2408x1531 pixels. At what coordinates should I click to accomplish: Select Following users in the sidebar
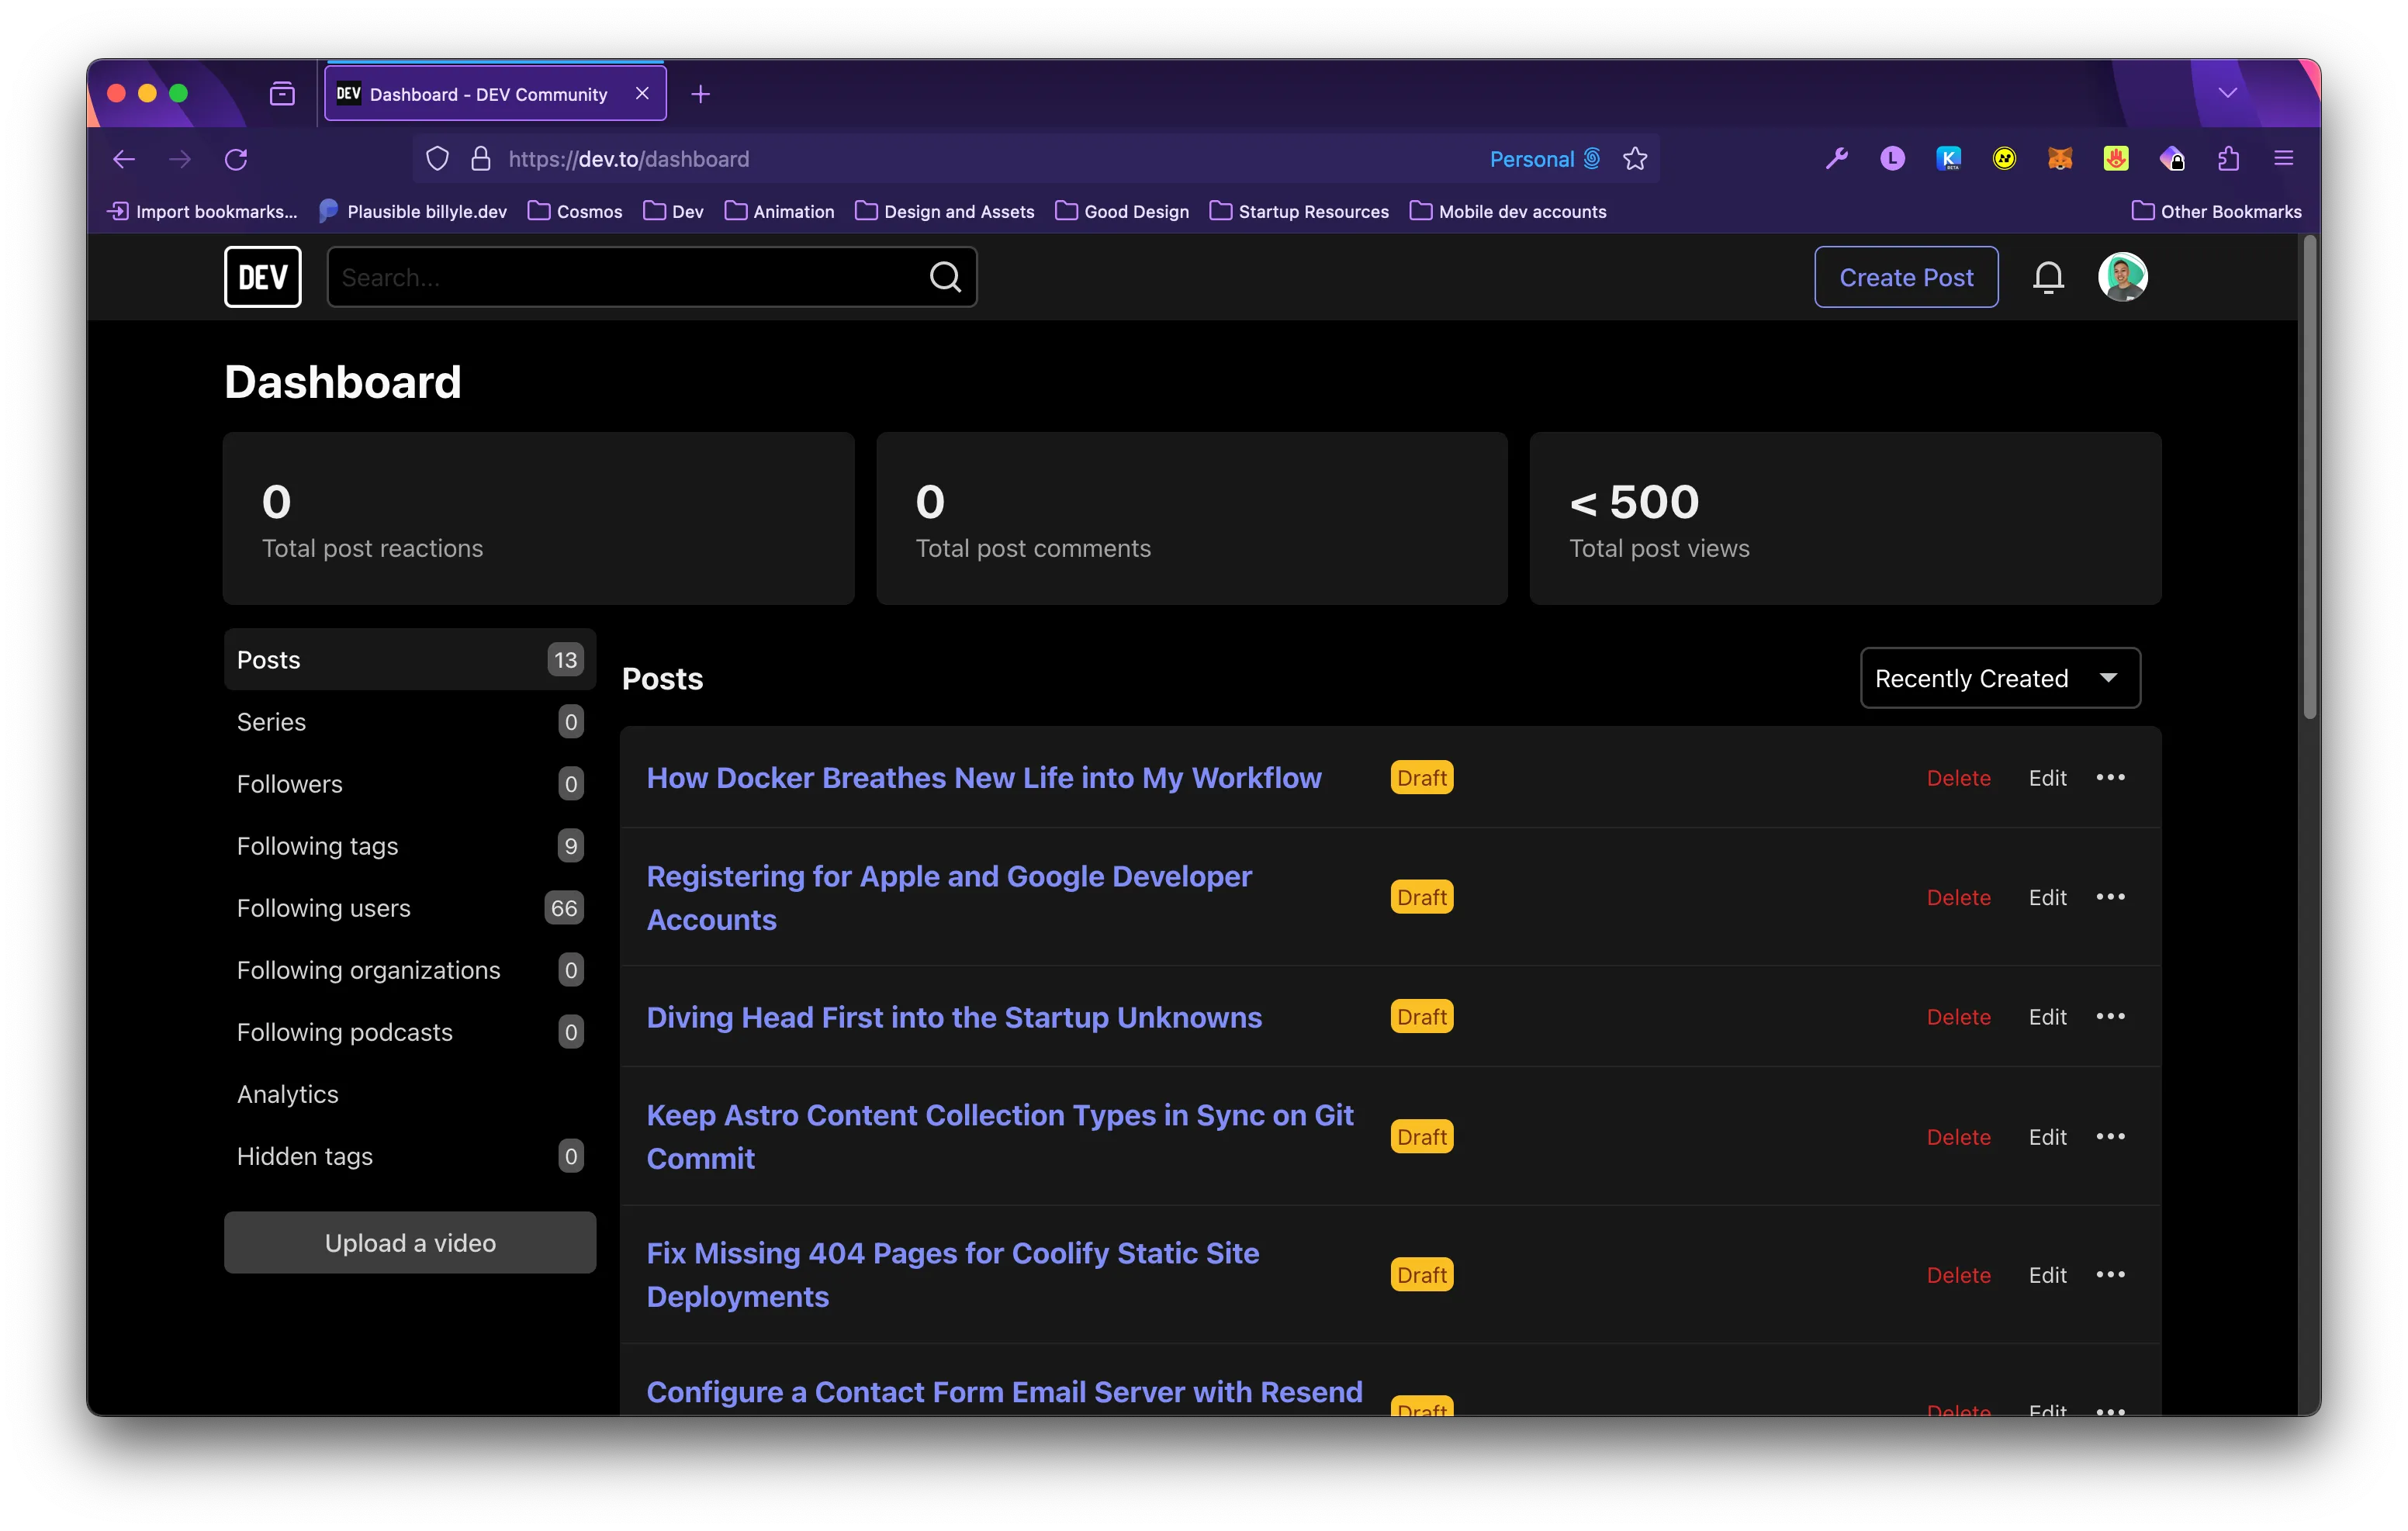tap(410, 908)
